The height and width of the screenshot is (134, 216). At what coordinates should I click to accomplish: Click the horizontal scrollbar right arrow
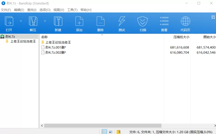click(215, 126)
